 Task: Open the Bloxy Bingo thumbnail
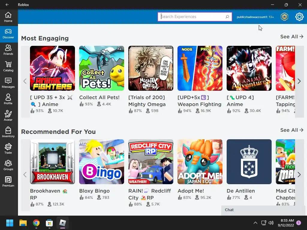point(102,162)
